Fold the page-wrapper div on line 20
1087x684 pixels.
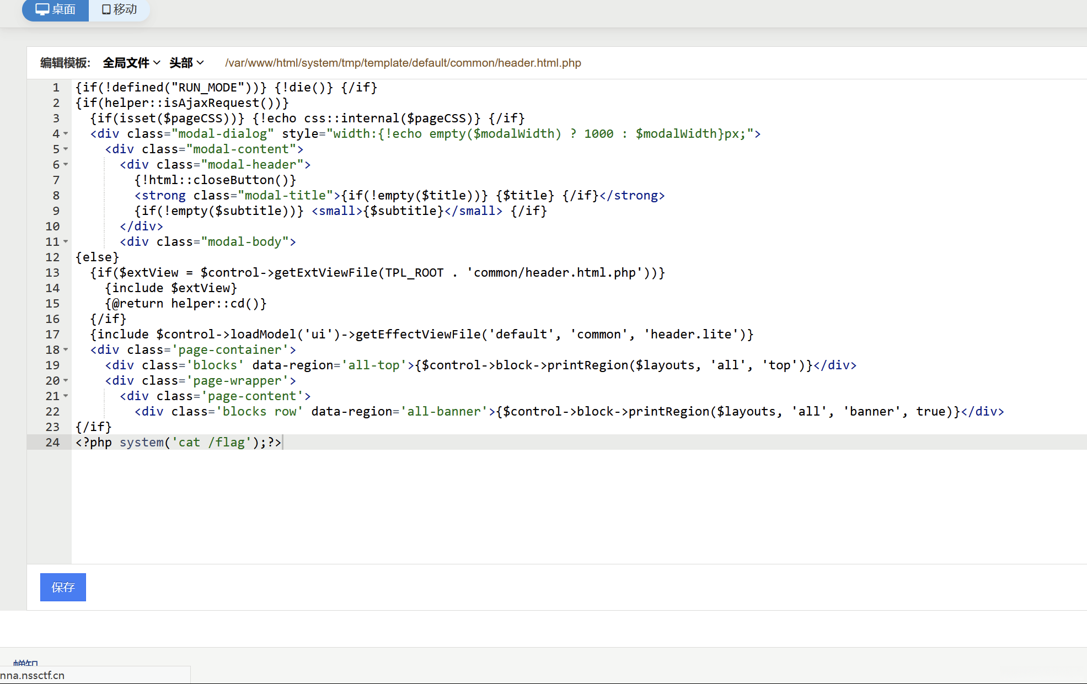click(x=66, y=381)
